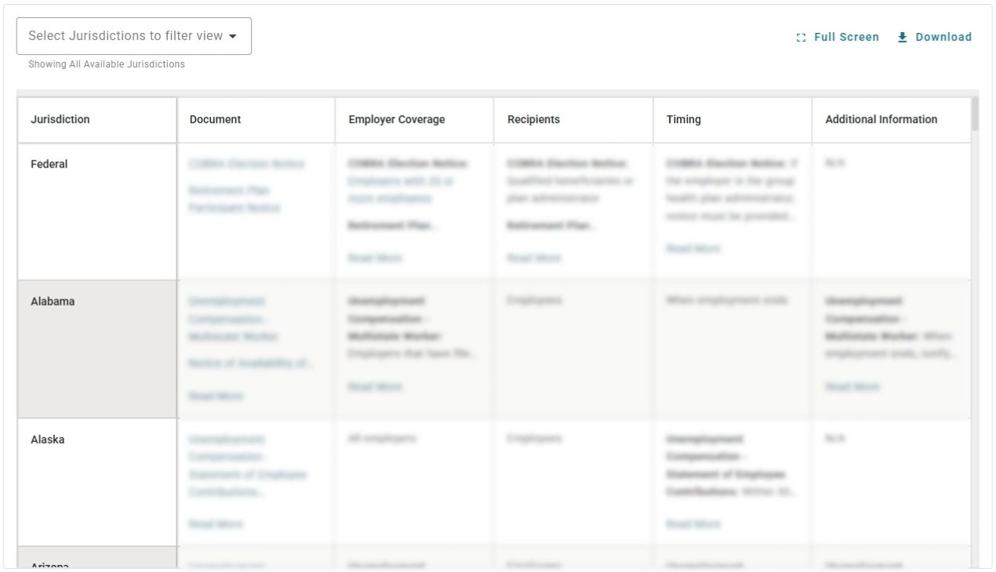Click the Employers with 20 or more employees link
Viewport: 996px width, 572px height.
[400, 190]
